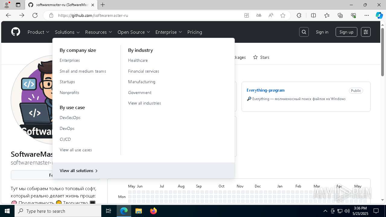This screenshot has height=217, width=386.
Task: Launch Firefox from taskbar
Action: [x=153, y=211]
